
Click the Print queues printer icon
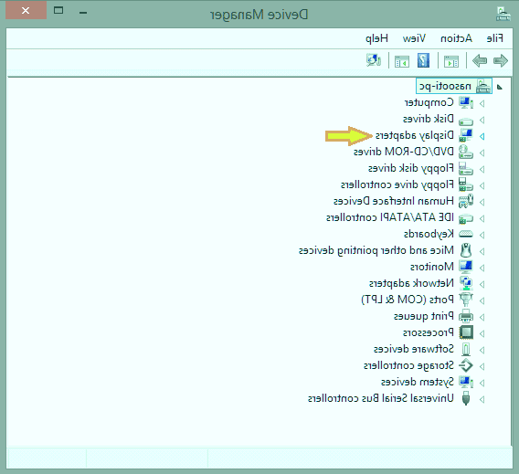coord(466,316)
